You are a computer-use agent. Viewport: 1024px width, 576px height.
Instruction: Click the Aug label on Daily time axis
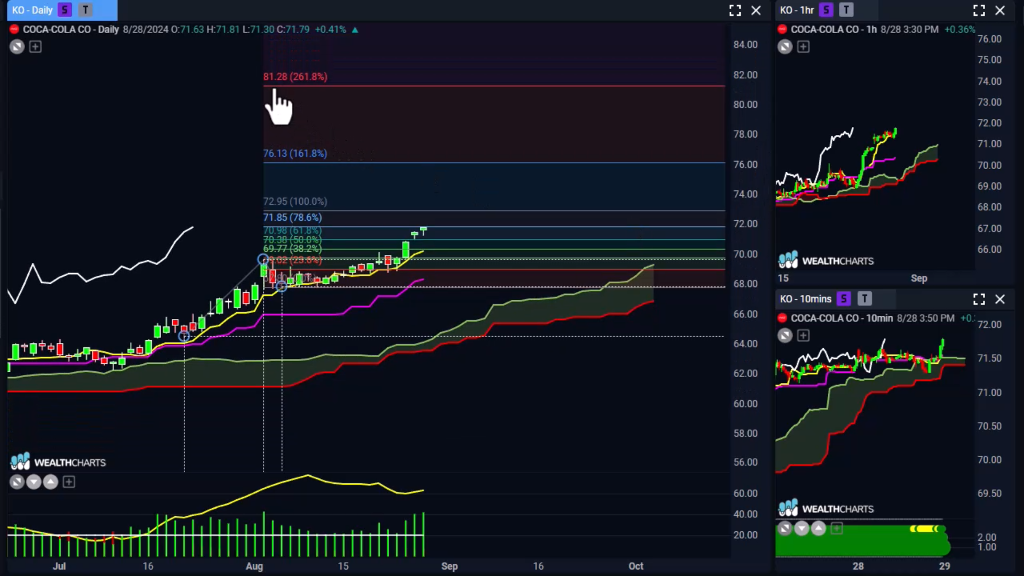point(254,566)
